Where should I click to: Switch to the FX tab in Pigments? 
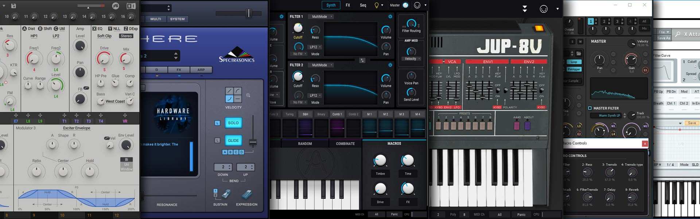pos(348,5)
